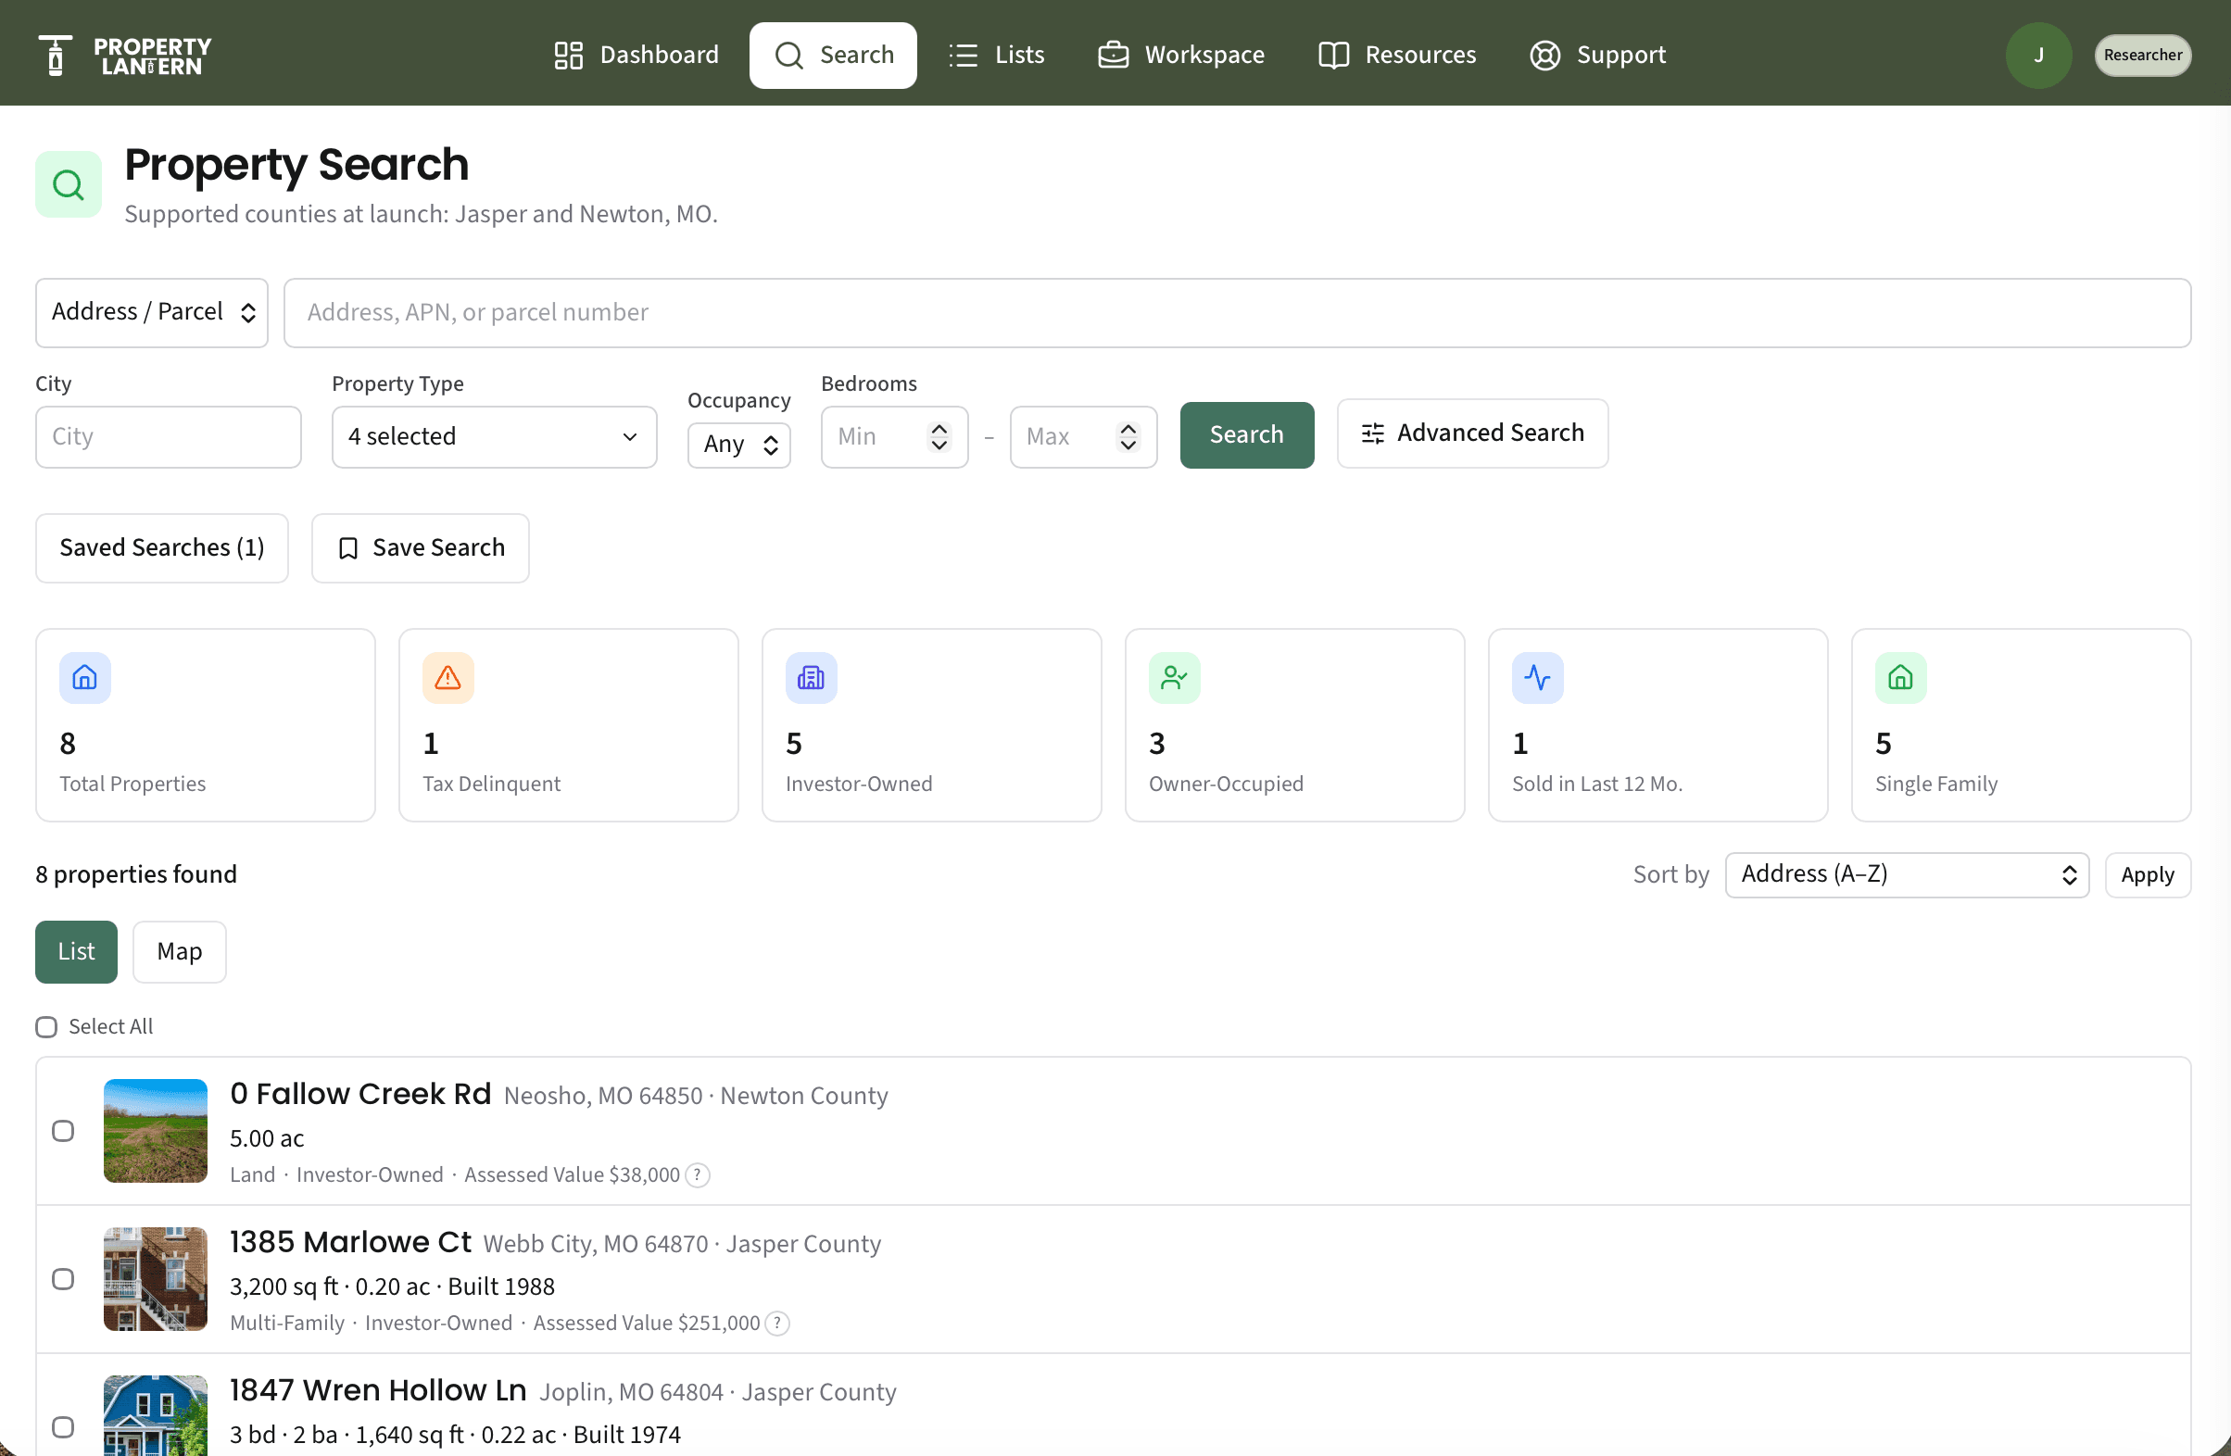Click the Tax Delinquent warning icon

coord(448,677)
